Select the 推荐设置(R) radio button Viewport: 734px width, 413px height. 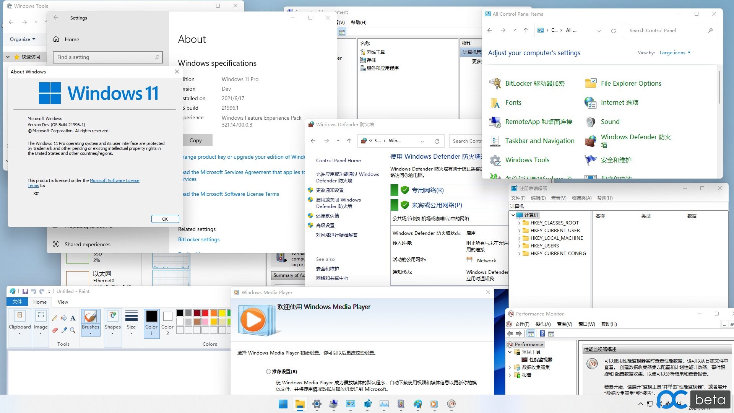(x=268, y=371)
